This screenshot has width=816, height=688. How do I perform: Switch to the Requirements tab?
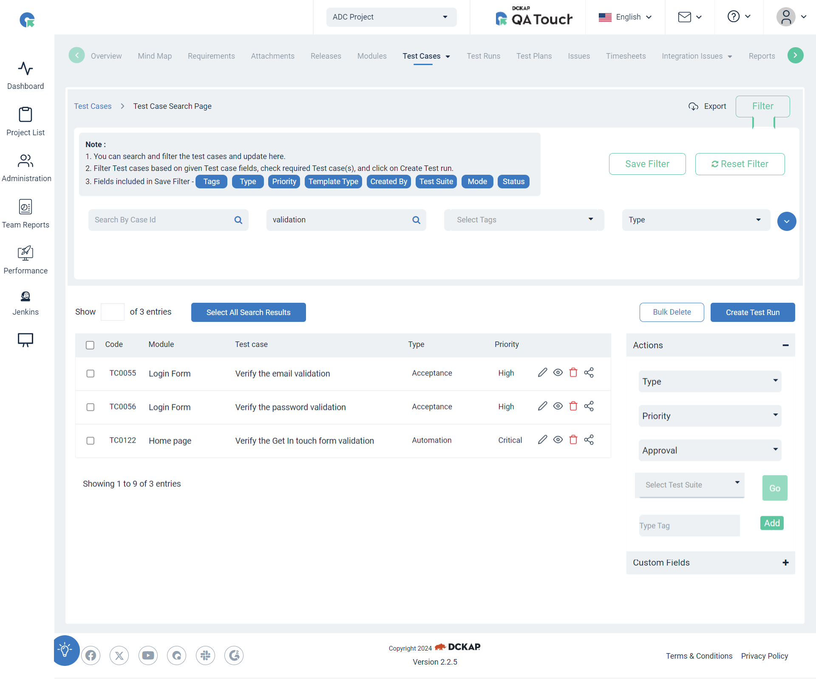point(211,56)
